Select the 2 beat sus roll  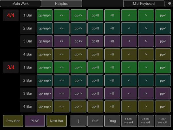pos(146,121)
